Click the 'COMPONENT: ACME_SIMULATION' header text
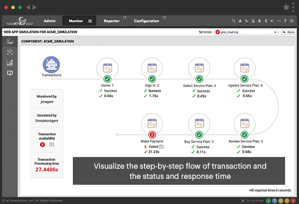The height and width of the screenshot is (204, 299). tap(48, 41)
